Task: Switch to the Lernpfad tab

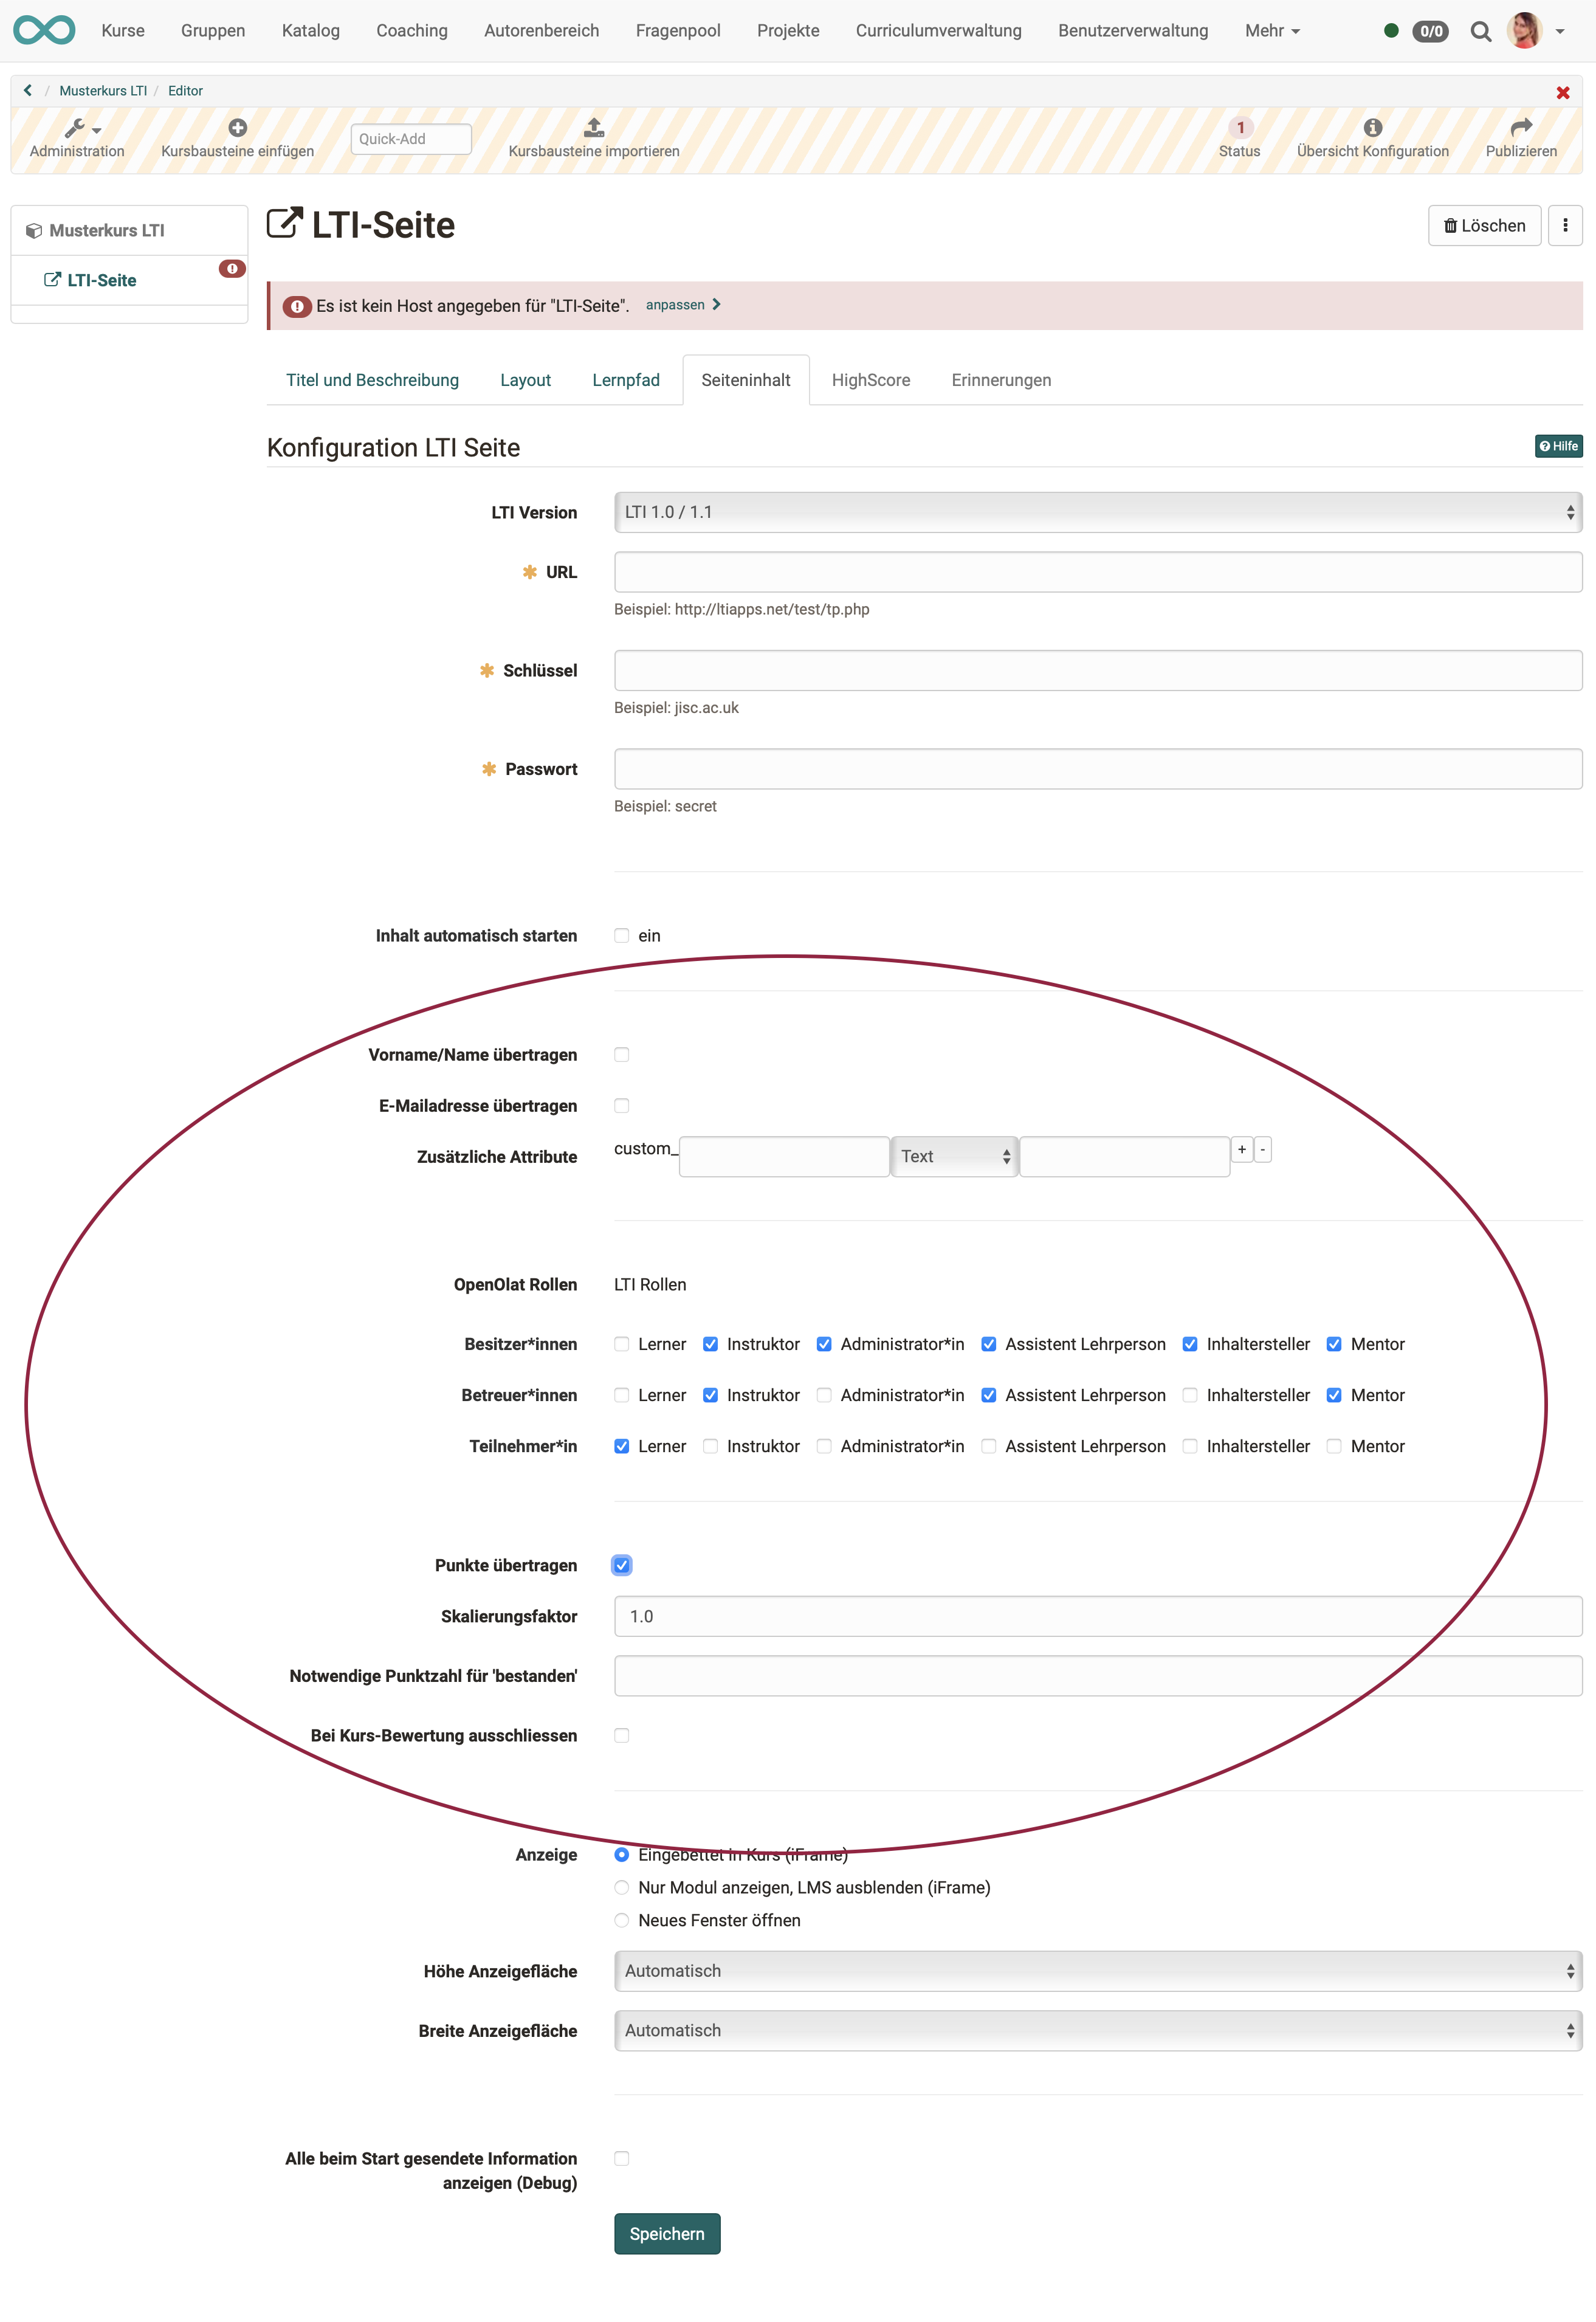Action: click(x=625, y=380)
